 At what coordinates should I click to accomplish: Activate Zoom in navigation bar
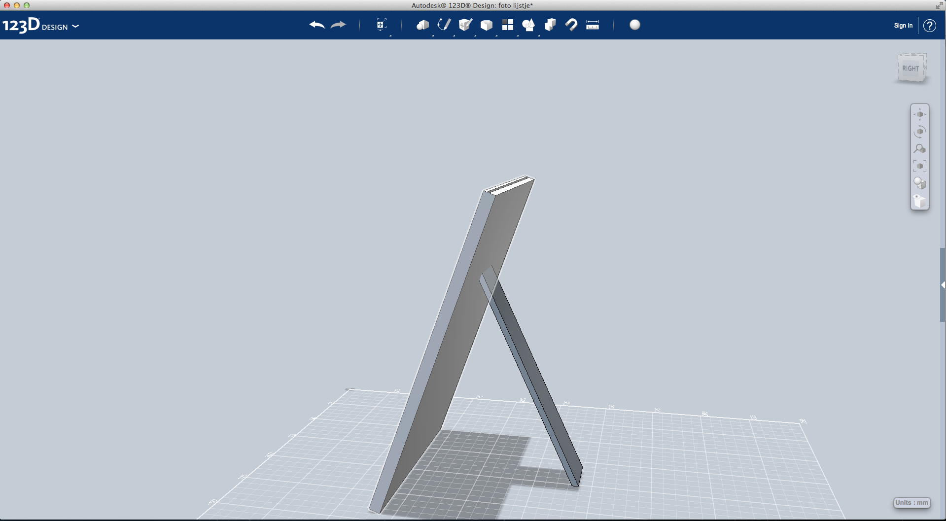pos(920,149)
